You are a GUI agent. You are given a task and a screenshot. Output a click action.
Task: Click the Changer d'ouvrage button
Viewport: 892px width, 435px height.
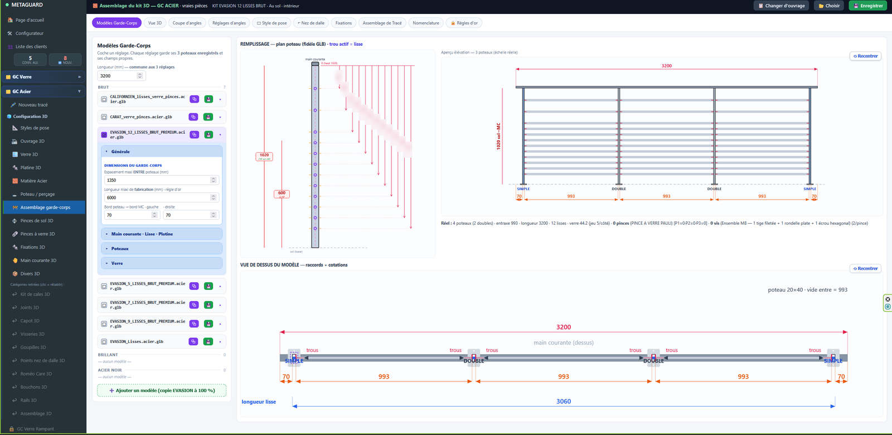click(x=782, y=6)
